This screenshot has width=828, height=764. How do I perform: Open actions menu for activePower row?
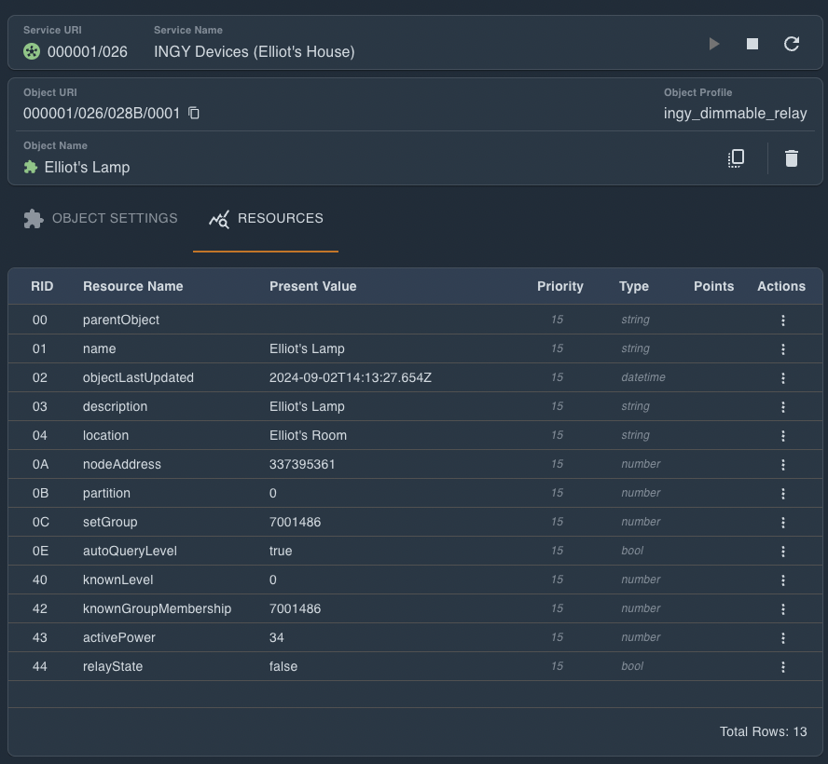coord(783,638)
